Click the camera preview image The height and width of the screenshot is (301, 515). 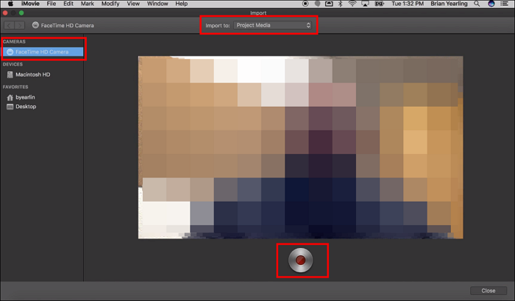tap(300, 147)
